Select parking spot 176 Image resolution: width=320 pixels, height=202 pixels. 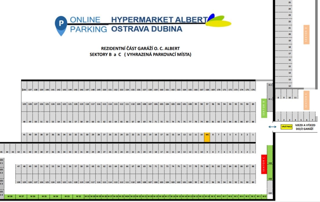(x=253, y=86)
